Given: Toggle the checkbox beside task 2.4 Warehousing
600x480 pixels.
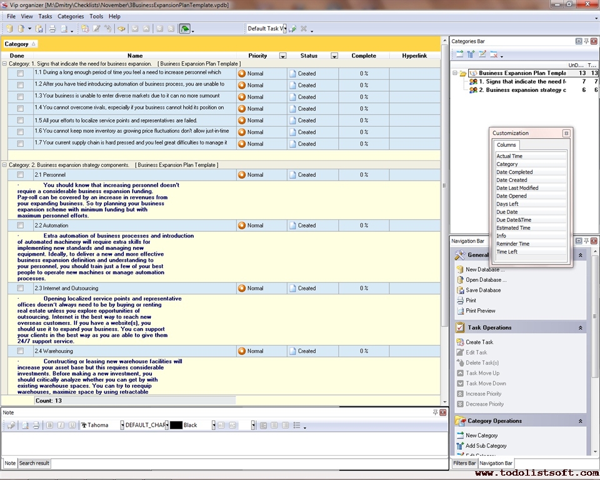Looking at the screenshot, I should (x=21, y=351).
